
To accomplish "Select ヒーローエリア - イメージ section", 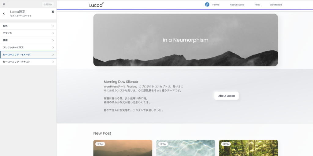I will 28,55.
